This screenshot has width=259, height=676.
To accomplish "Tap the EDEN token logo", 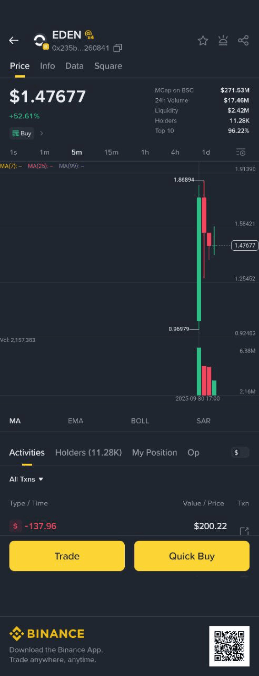I will pos(40,41).
